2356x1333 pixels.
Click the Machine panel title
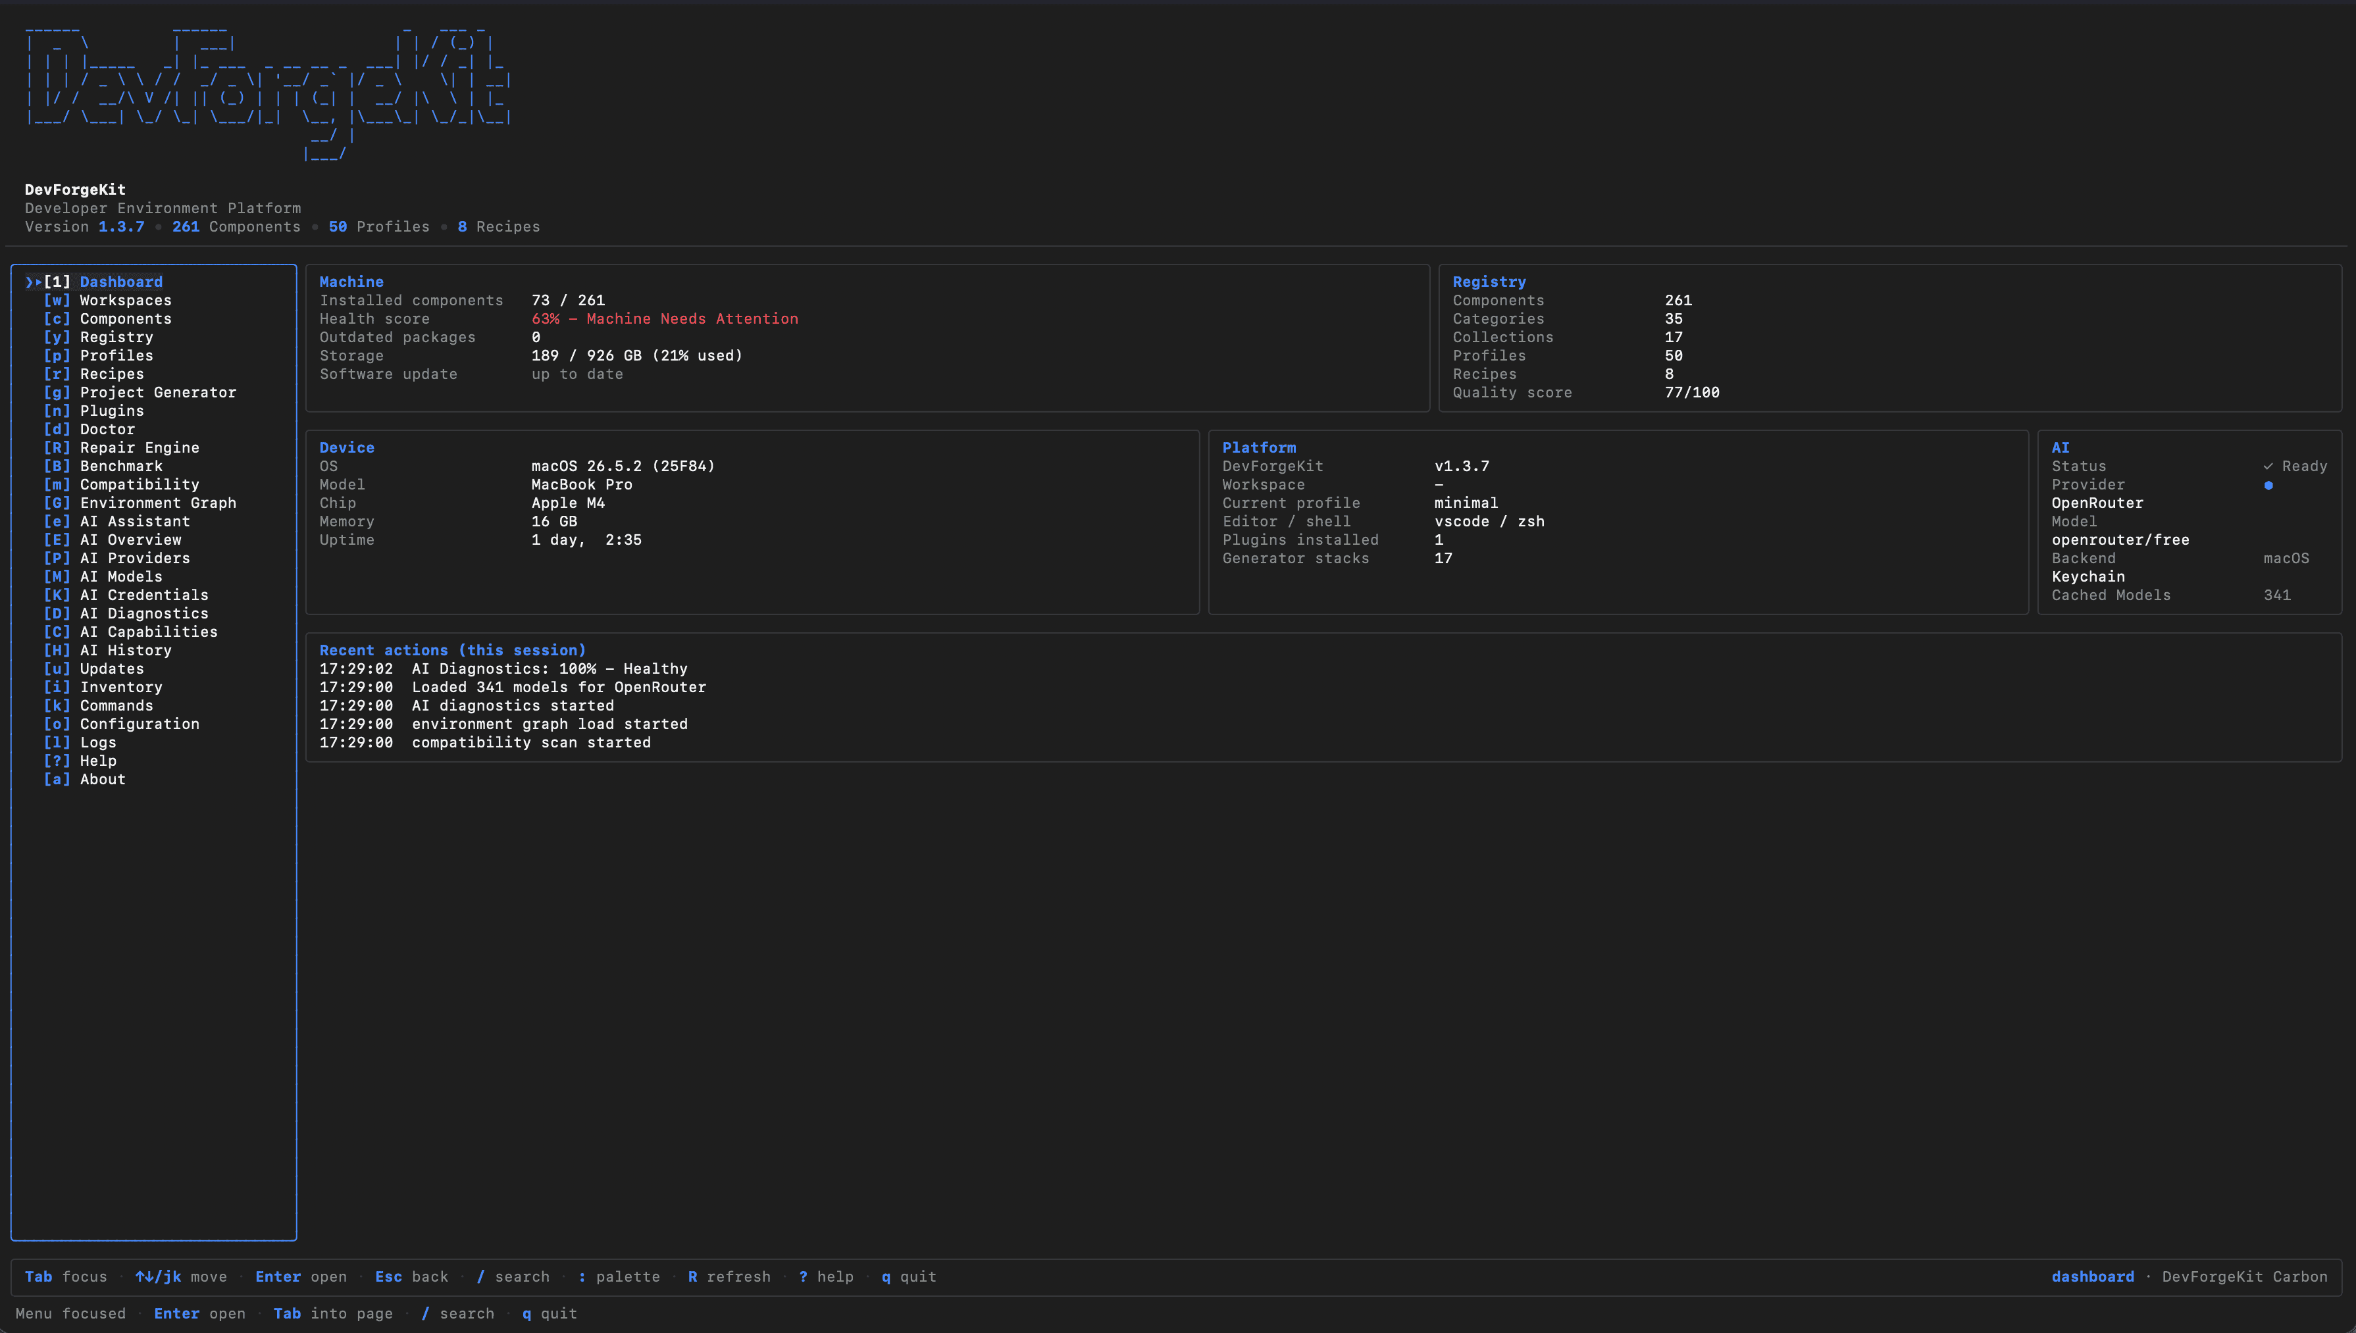pyautogui.click(x=351, y=282)
